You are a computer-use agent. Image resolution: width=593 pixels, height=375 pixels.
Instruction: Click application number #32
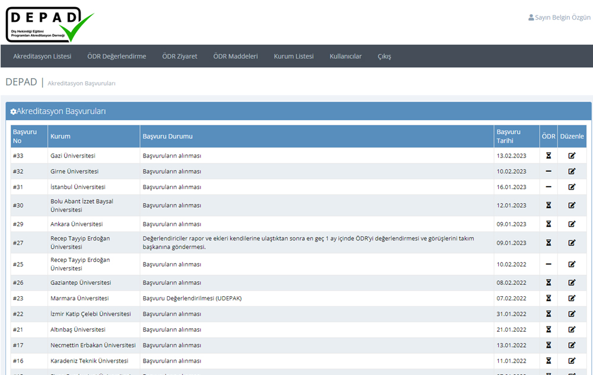[18, 171]
